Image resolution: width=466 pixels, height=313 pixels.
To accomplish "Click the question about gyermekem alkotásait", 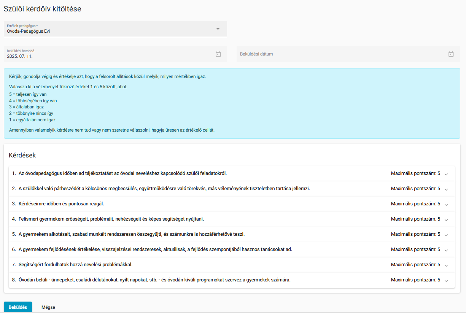I will tap(232, 234).
